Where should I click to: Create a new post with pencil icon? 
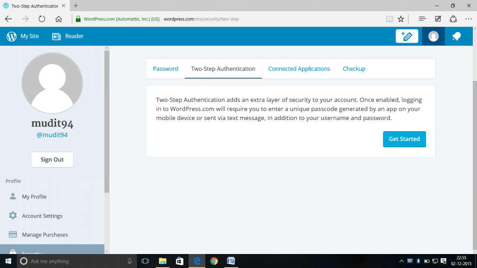407,36
